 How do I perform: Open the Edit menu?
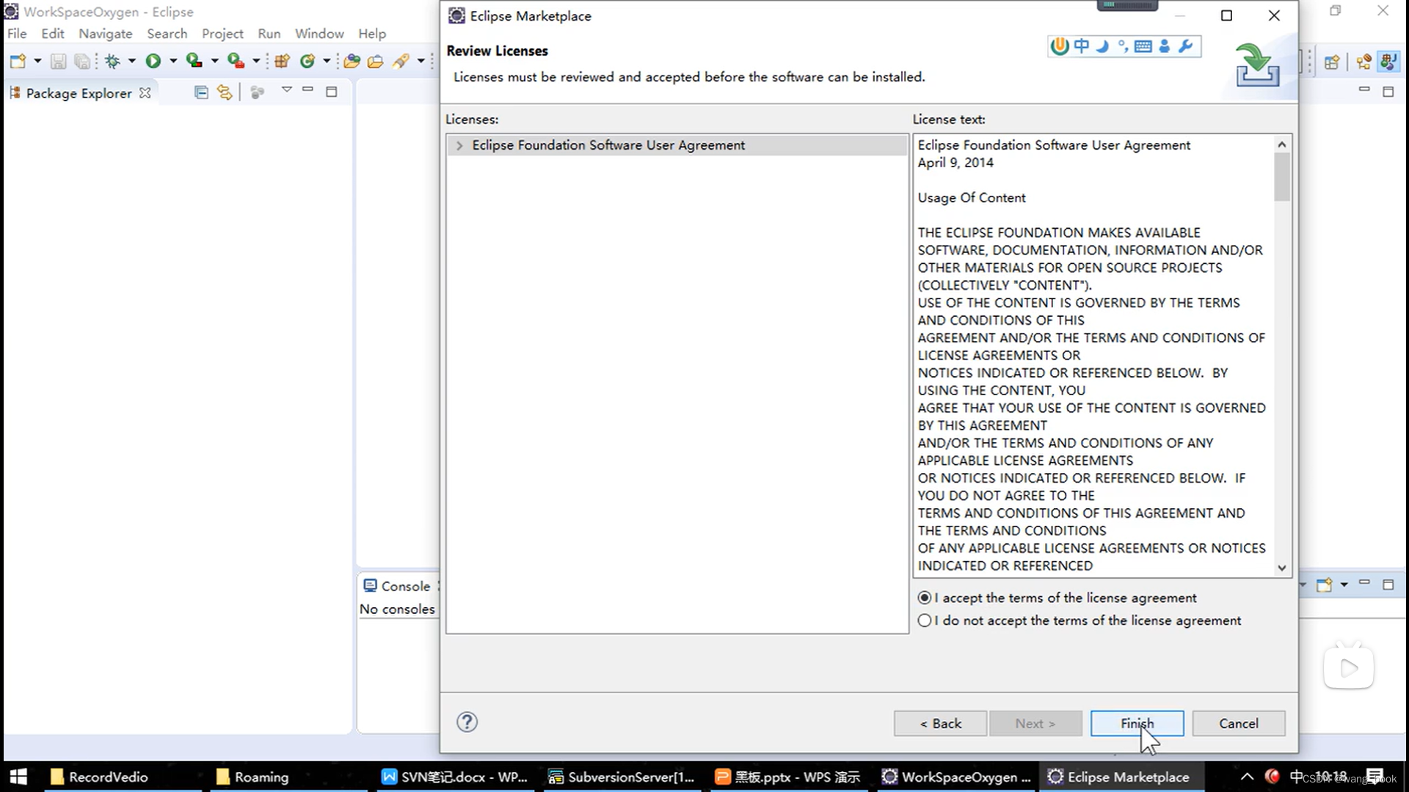pos(53,34)
